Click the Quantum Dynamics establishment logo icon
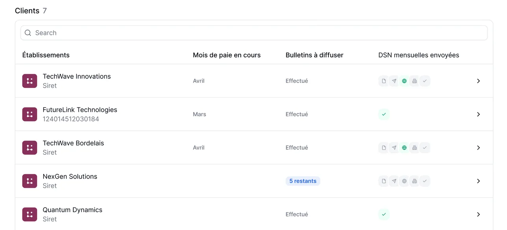507x230 pixels. (30, 214)
